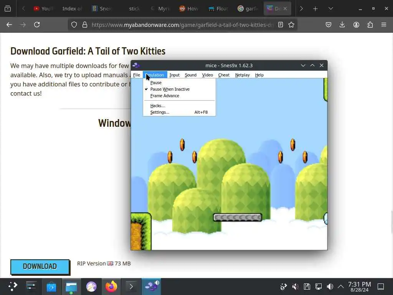
Task: Toggle the Pause When Inactive option
Action: coord(180,89)
